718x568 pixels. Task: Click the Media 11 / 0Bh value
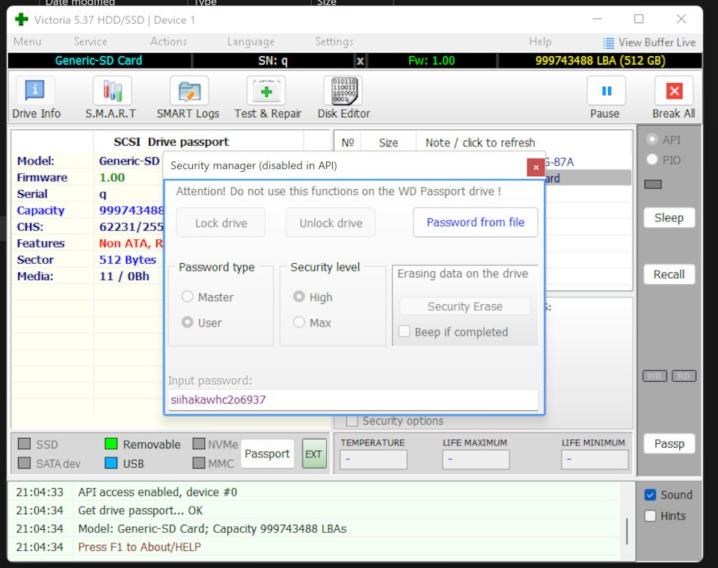124,276
